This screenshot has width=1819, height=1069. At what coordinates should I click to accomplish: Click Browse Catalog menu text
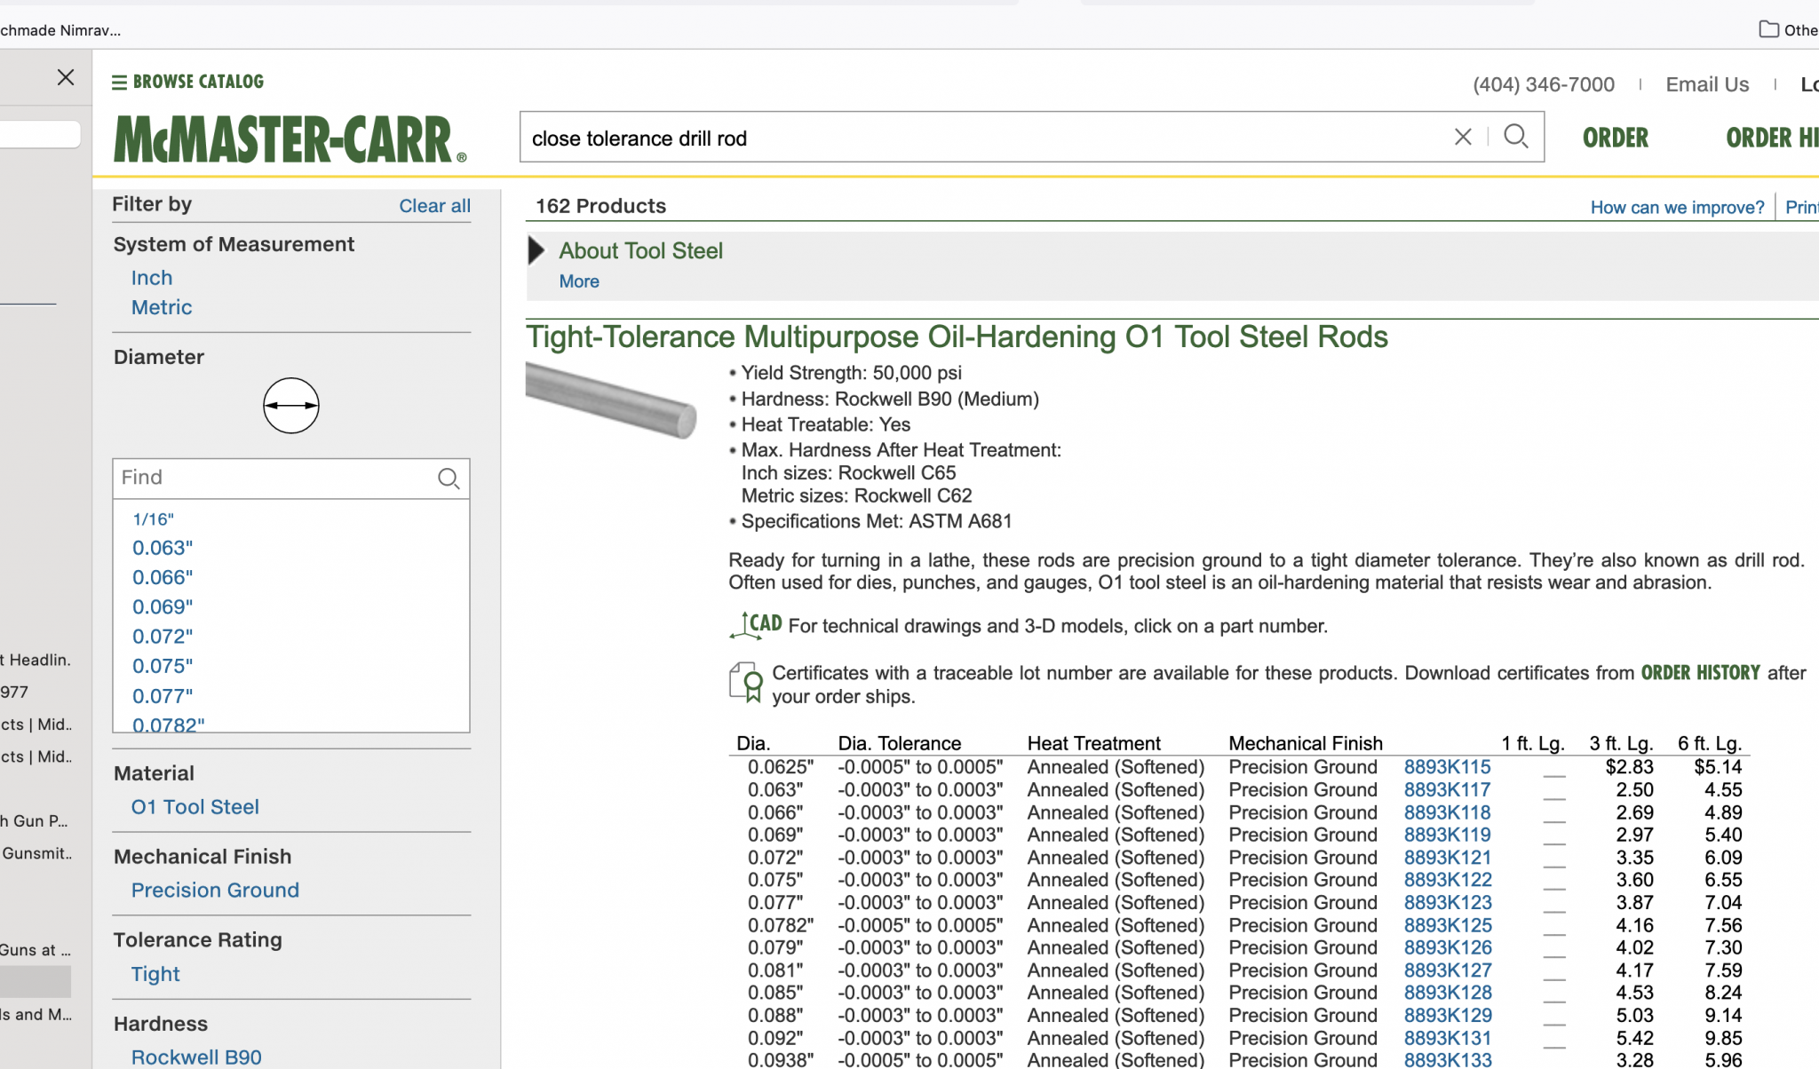tap(198, 82)
